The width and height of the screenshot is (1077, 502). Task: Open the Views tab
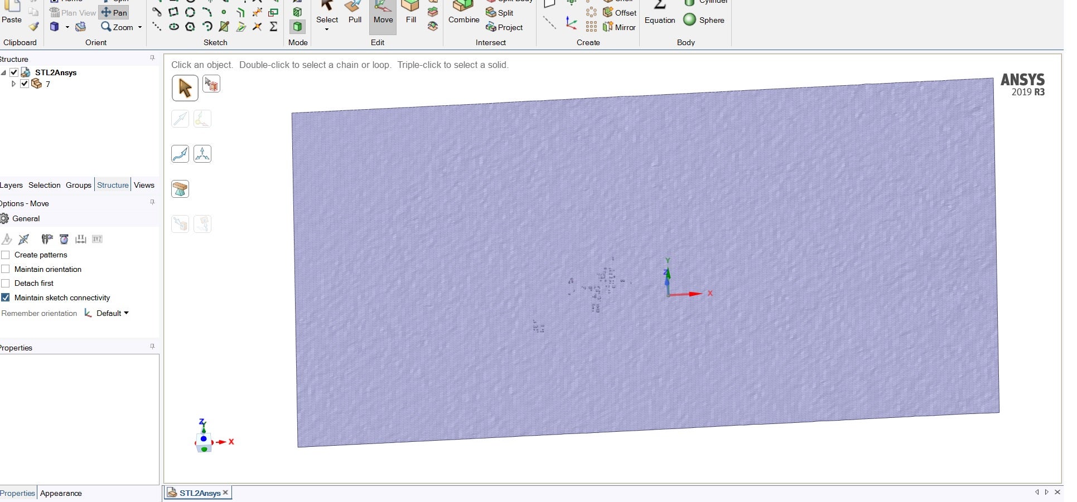coord(144,185)
